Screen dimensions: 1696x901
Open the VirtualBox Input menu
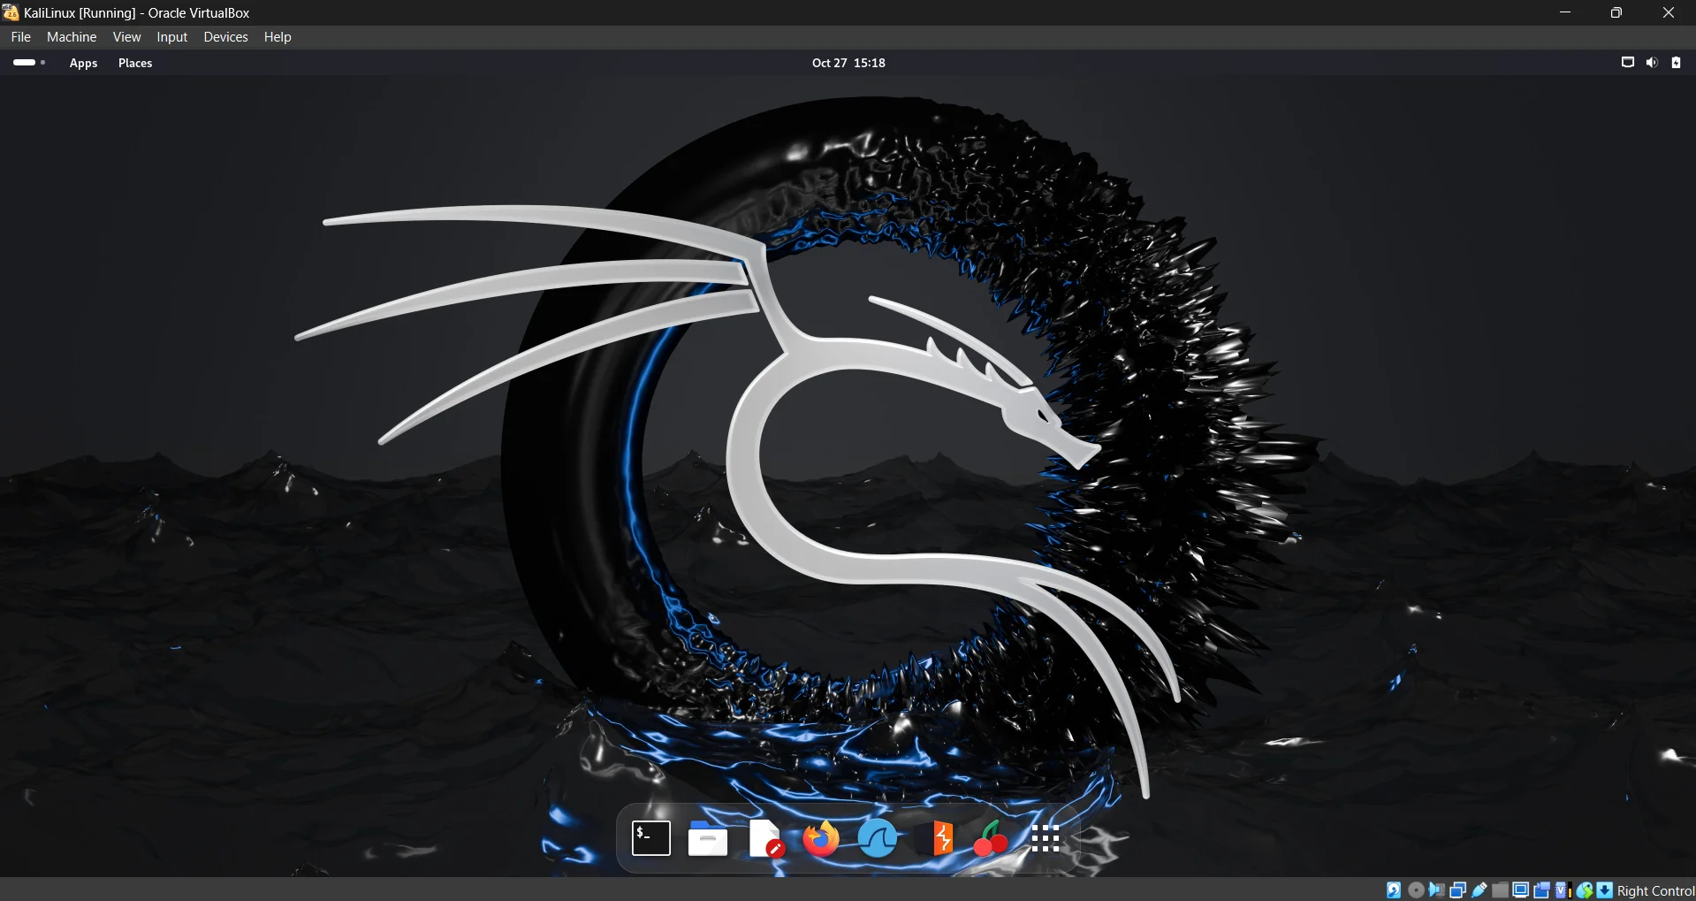pos(172,37)
